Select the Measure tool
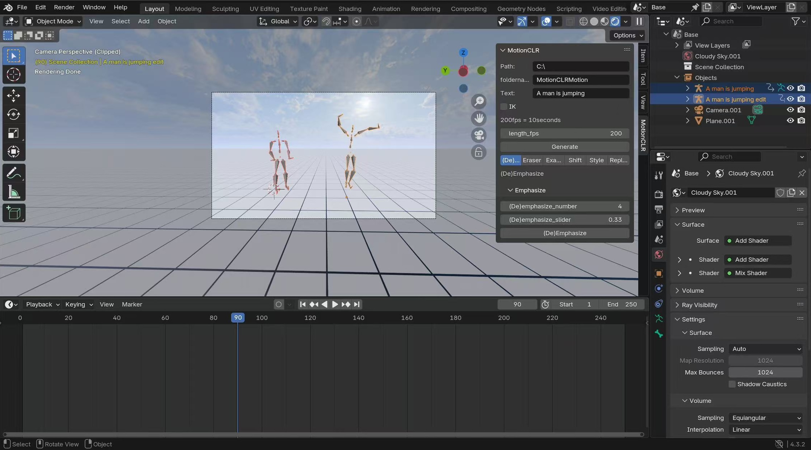811x450 pixels. click(13, 192)
